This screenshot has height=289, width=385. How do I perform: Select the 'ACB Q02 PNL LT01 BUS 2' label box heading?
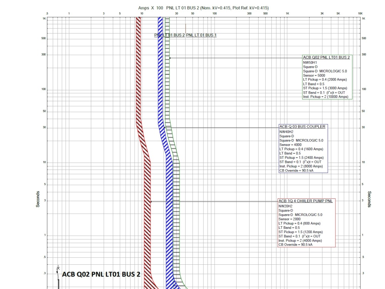click(326, 57)
